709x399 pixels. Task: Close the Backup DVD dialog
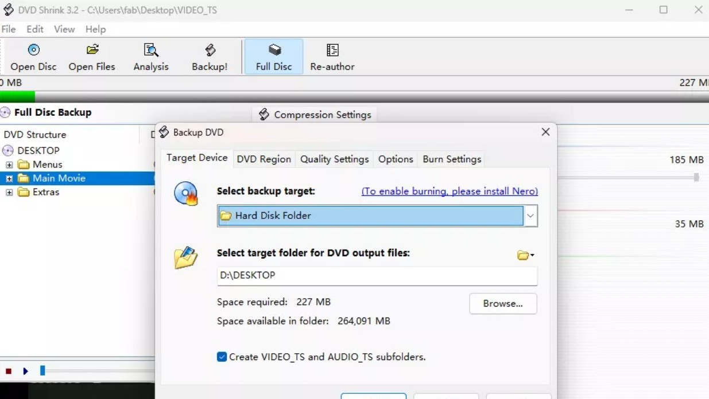pyautogui.click(x=545, y=132)
